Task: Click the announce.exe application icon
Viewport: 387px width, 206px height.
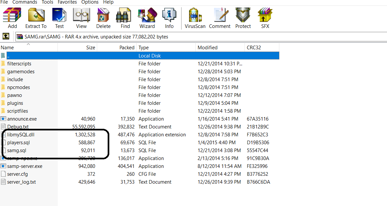Action: 3,119
